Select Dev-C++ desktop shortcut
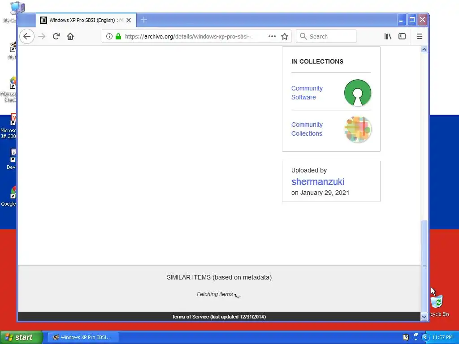 (x=11, y=159)
